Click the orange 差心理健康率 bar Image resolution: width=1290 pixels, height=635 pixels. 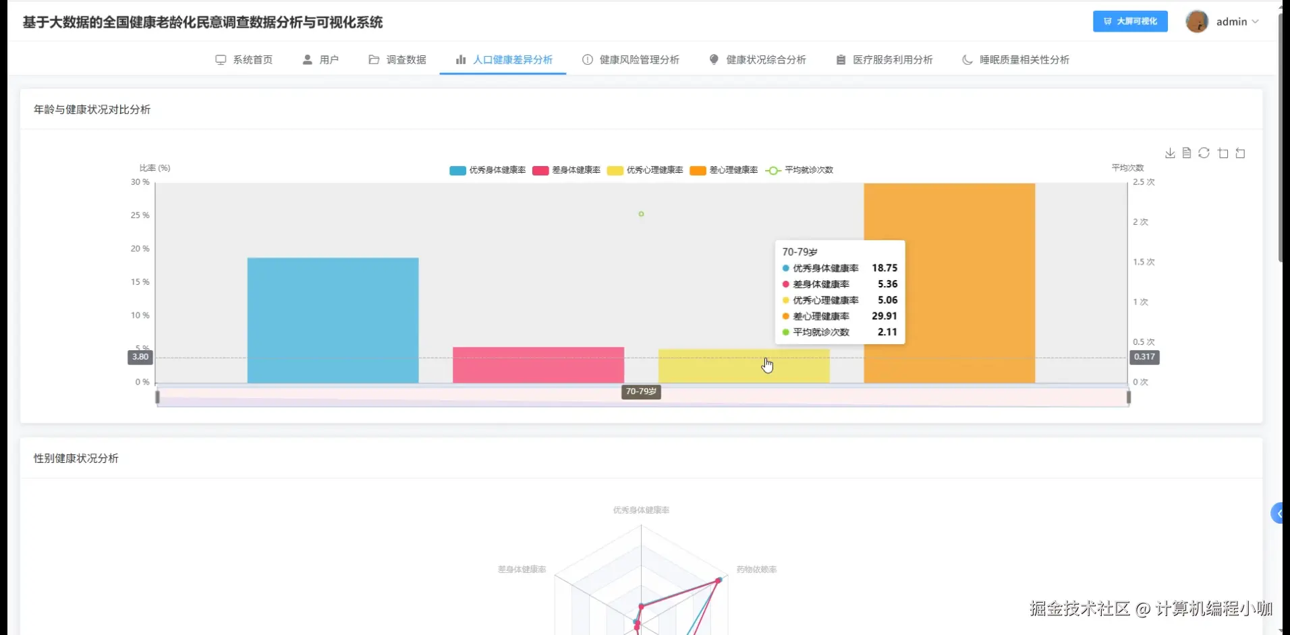tap(949, 283)
